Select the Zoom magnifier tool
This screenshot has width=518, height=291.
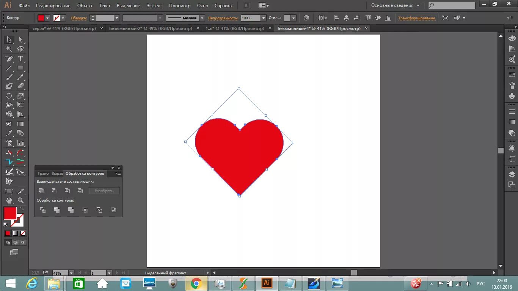click(20, 200)
